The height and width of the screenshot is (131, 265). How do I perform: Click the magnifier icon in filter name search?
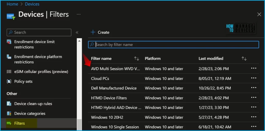coord(92,44)
